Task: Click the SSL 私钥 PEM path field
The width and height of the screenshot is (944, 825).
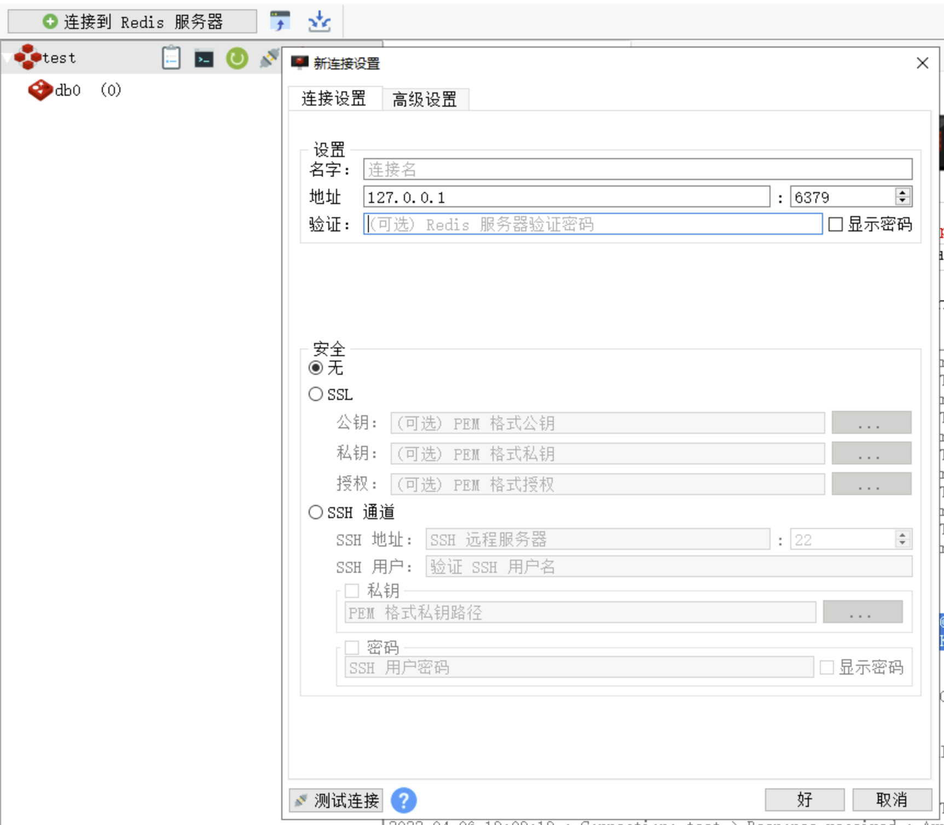Action: (607, 454)
